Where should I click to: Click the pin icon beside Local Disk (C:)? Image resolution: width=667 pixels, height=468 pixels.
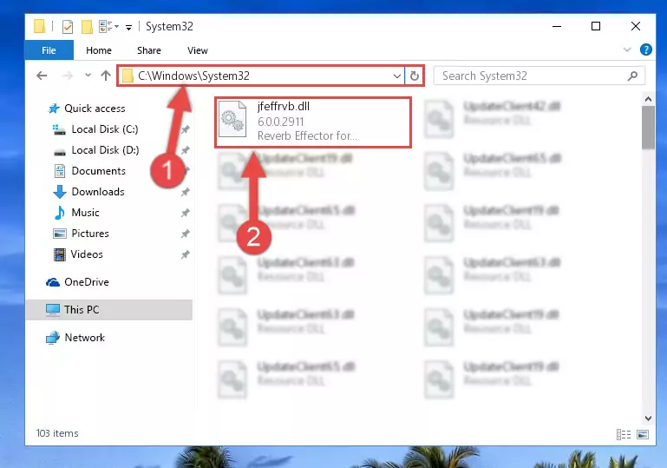coord(185,129)
